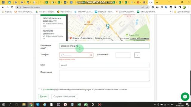Click the Примечание text area

[104, 76]
